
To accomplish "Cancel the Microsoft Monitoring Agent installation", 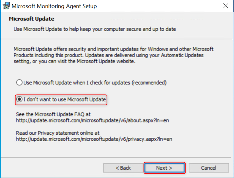I will [x=209, y=168].
